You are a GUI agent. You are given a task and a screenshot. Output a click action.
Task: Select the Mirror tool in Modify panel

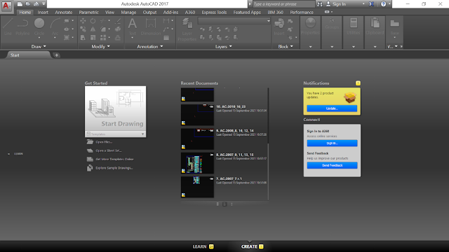point(93,29)
